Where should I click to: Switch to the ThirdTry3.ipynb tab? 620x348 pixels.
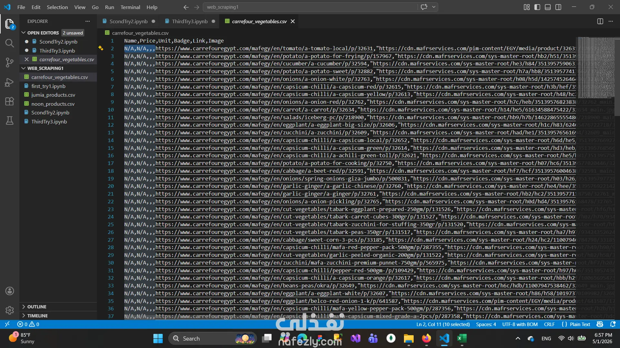click(190, 21)
